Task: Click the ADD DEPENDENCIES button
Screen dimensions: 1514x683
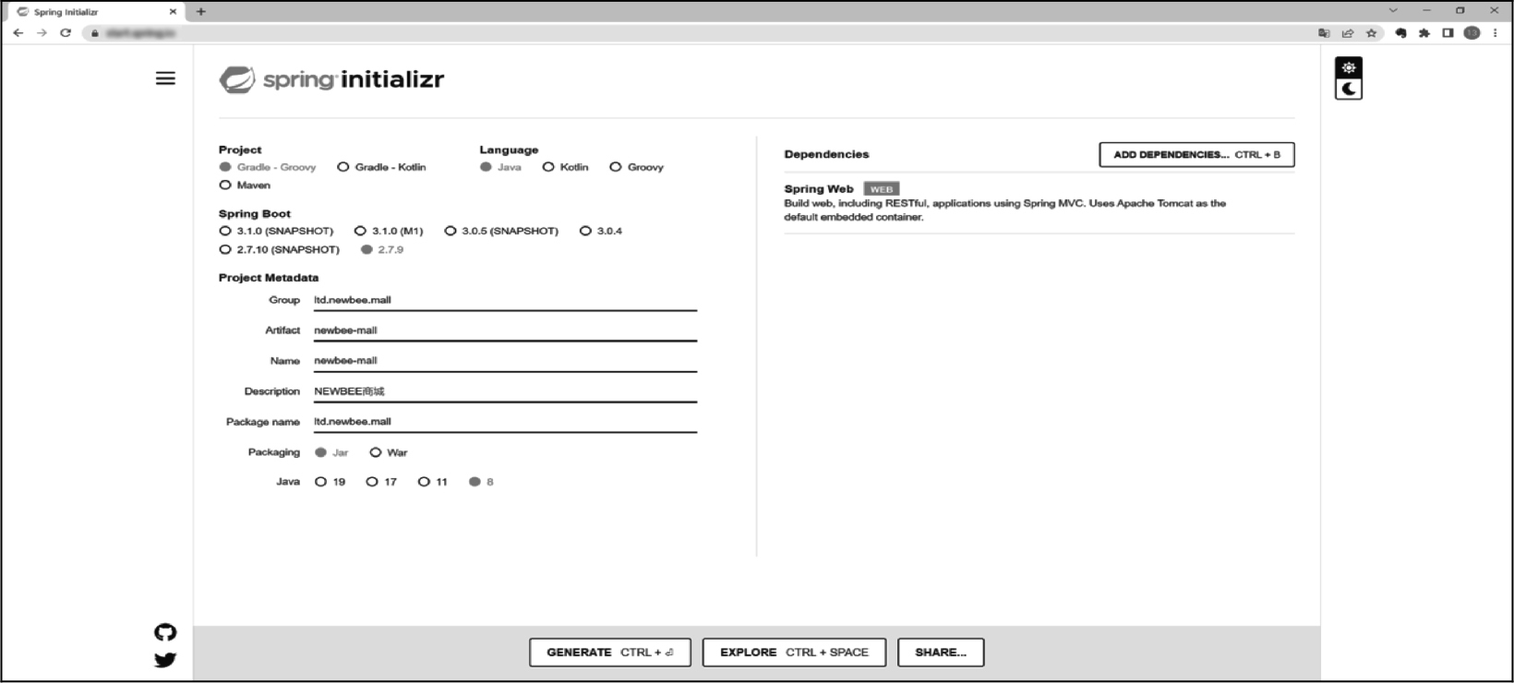Action: pyautogui.click(x=1196, y=155)
